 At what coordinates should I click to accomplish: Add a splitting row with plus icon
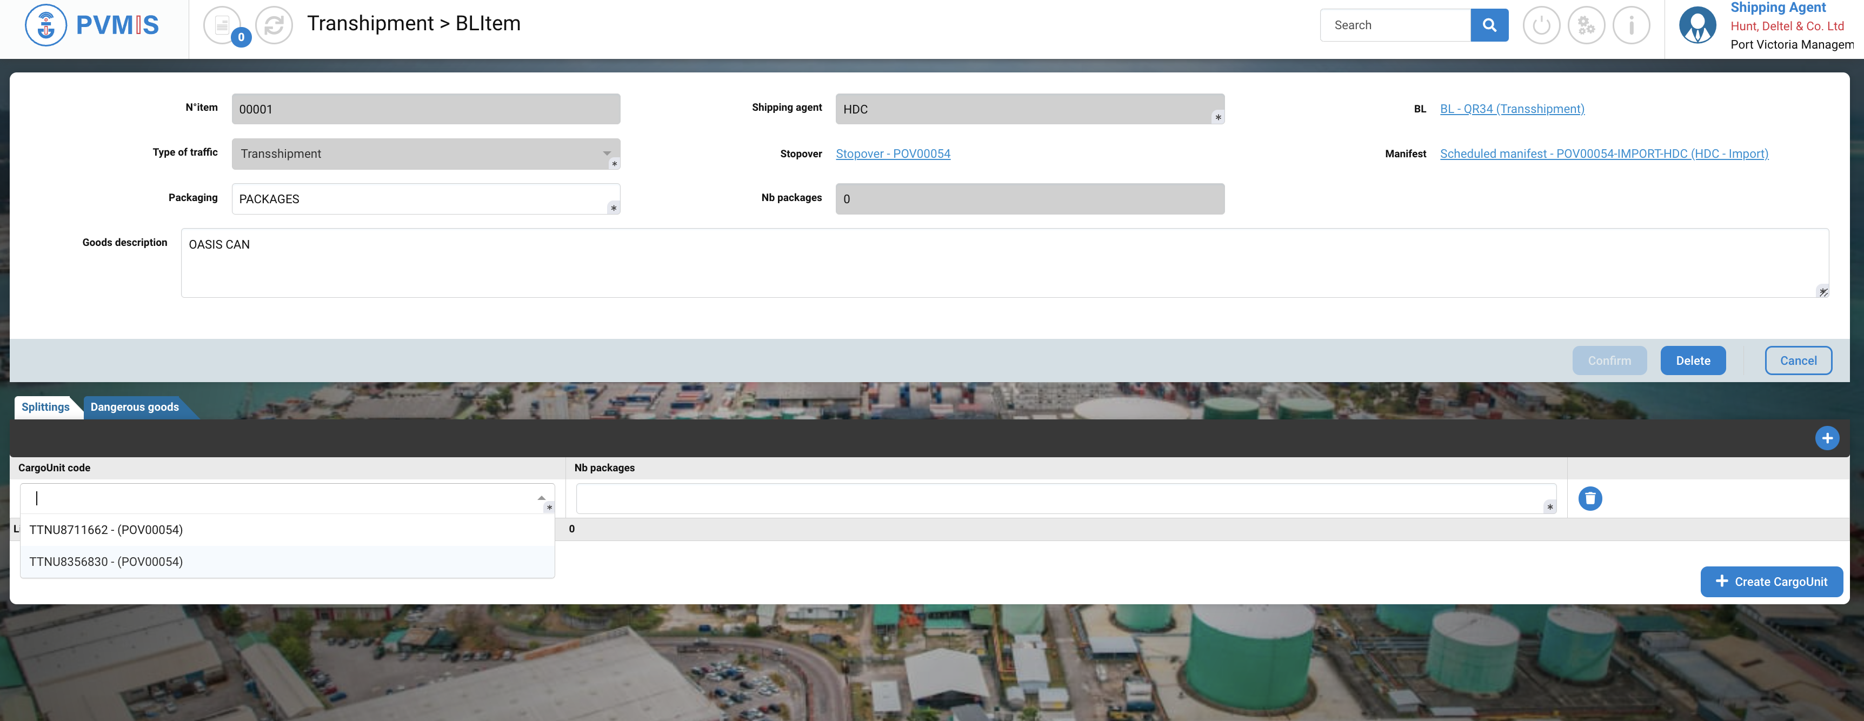click(1826, 438)
